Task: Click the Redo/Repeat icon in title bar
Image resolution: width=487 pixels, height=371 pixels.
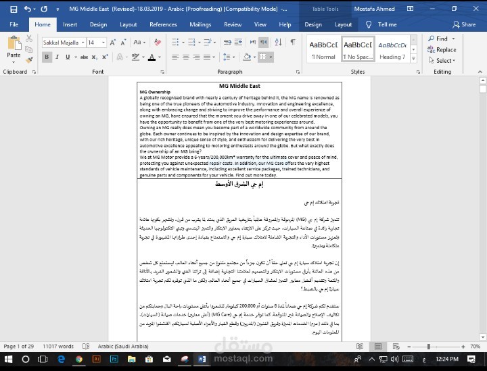Action: click(x=44, y=9)
